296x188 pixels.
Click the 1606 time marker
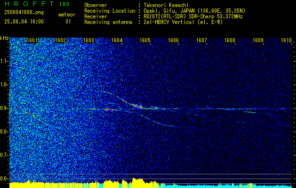coord(173,40)
